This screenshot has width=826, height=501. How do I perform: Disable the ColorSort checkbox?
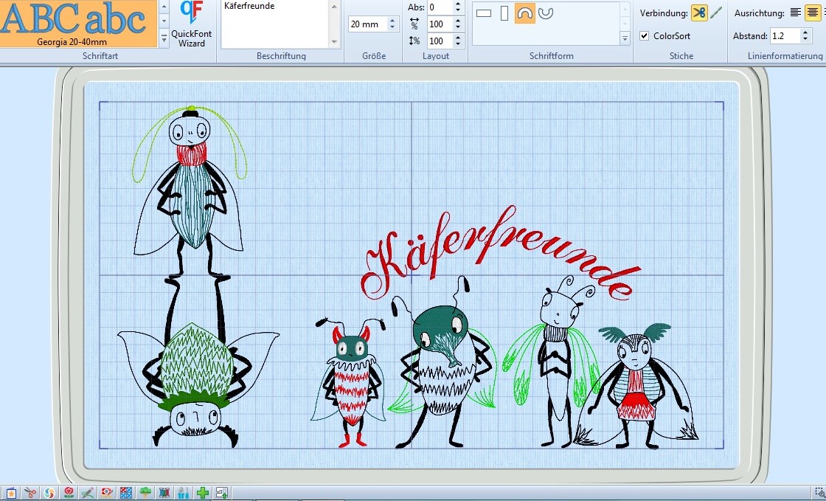(x=645, y=35)
